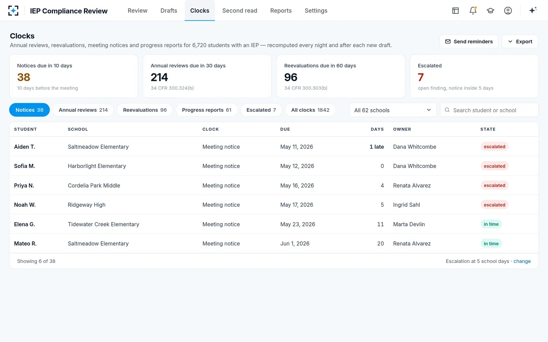Switch to Second read tab

coord(240,11)
